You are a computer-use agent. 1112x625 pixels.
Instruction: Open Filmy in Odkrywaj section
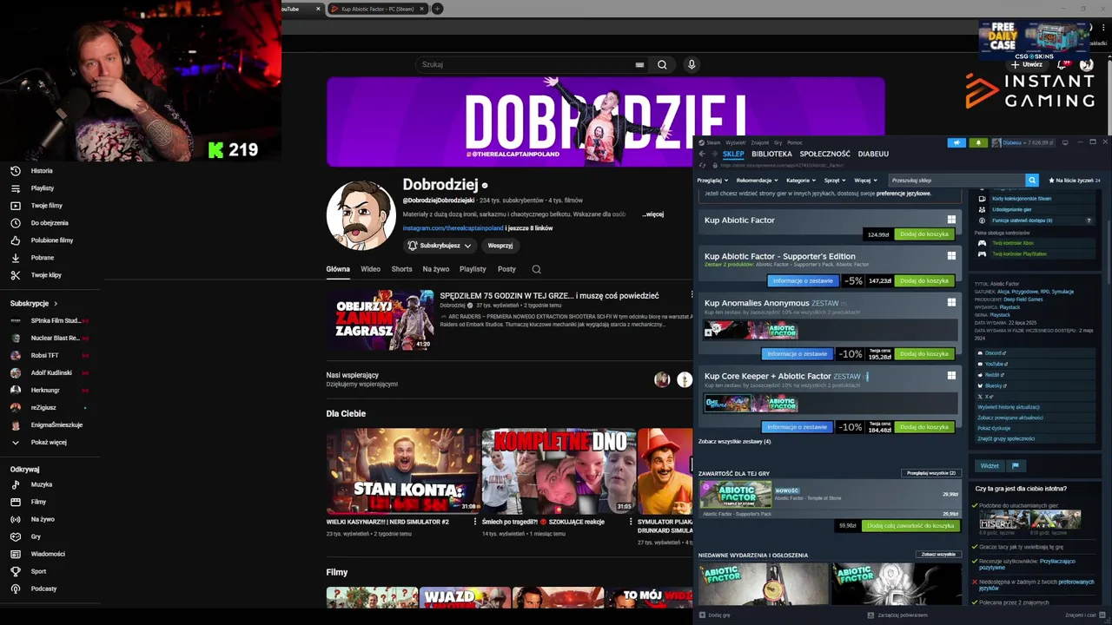(x=38, y=502)
